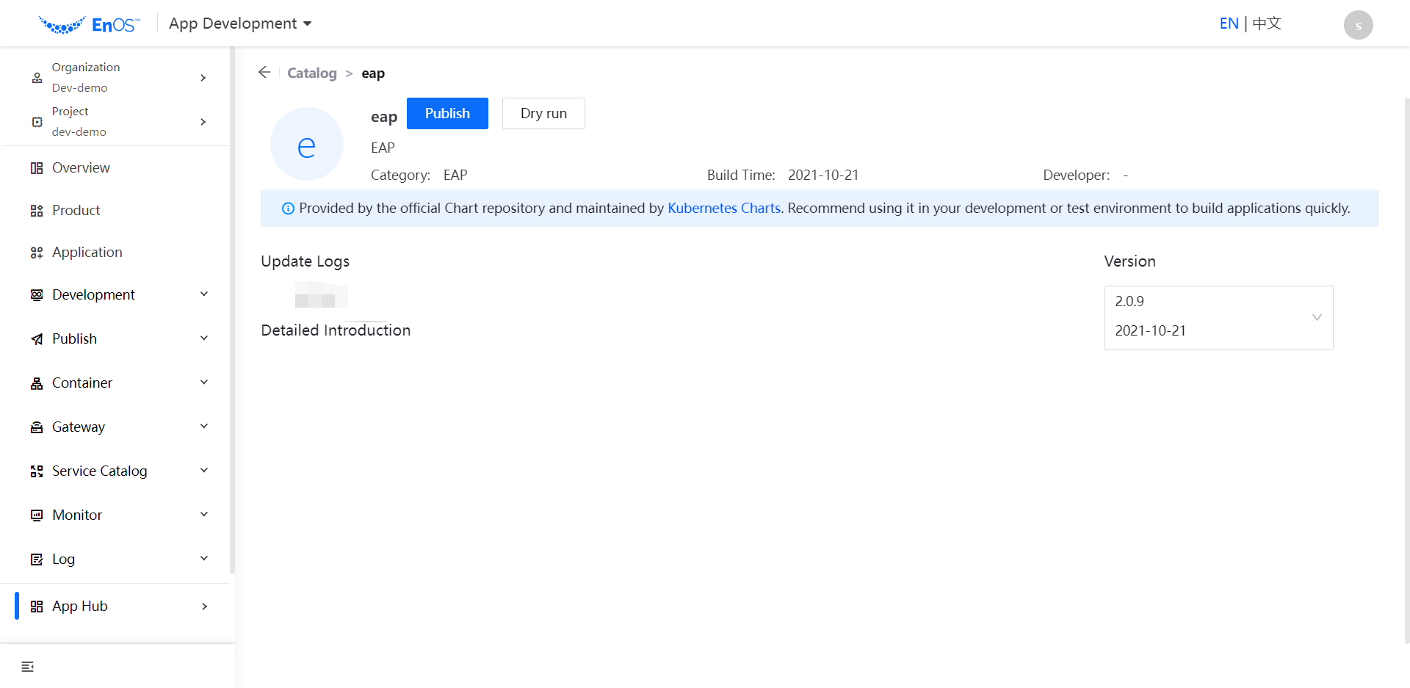
Task: Open the Kubernetes Charts link
Action: [723, 208]
